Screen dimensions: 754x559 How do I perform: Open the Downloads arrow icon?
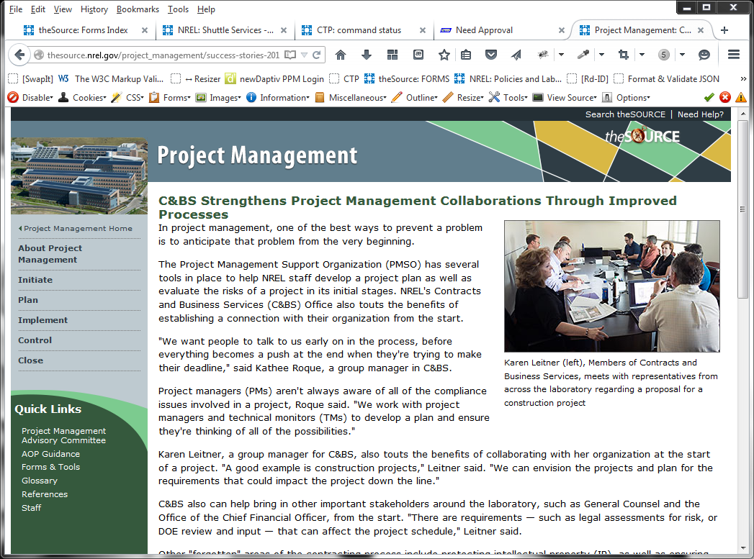[367, 55]
